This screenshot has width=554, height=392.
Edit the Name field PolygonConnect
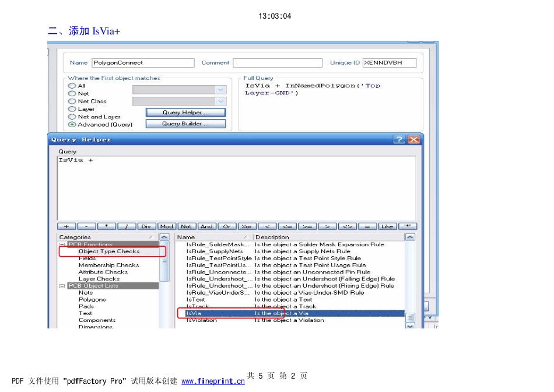coord(143,63)
